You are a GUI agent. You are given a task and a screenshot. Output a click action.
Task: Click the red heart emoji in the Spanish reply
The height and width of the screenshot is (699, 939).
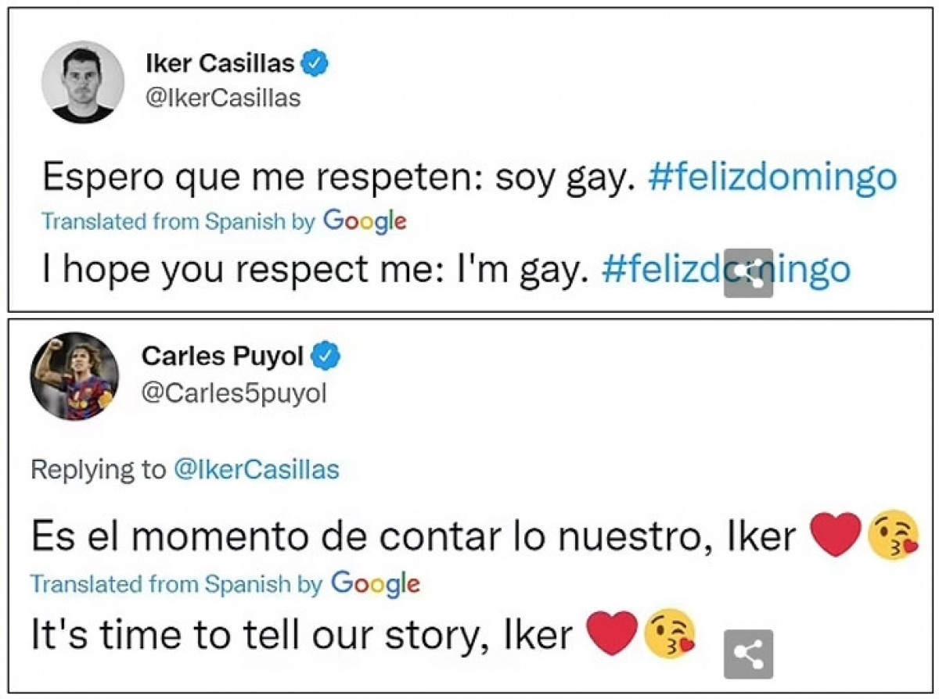836,536
